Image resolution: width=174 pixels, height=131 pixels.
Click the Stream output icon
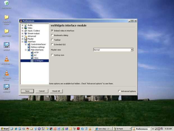pyautogui.click(x=26, y=34)
